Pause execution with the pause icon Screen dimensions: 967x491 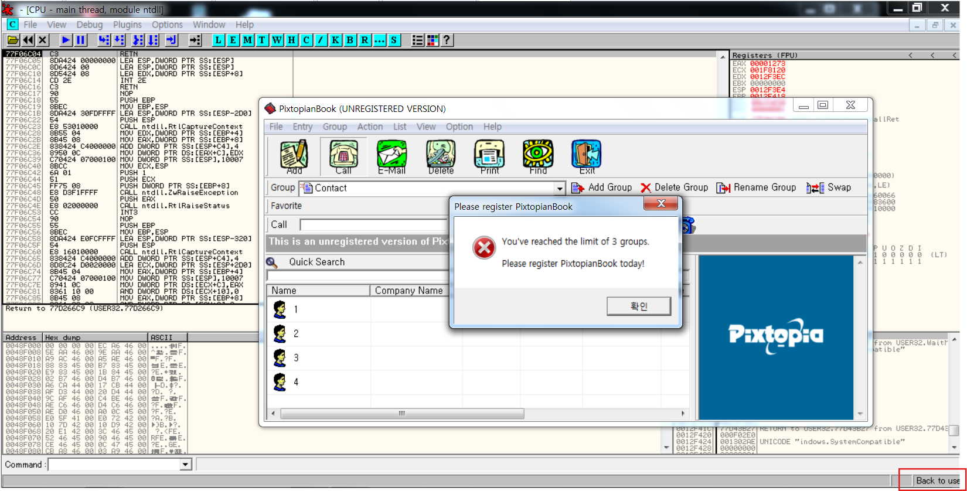pyautogui.click(x=80, y=40)
